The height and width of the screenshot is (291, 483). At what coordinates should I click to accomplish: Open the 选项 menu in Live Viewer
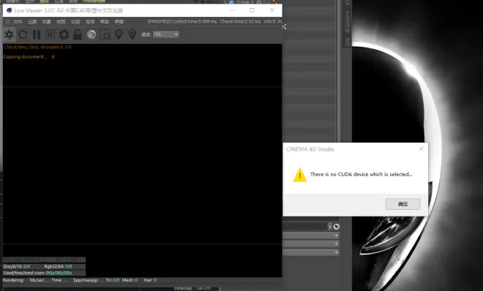click(90, 22)
